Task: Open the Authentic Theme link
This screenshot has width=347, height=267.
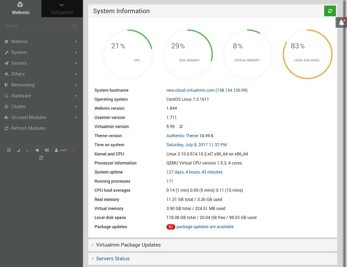Action: coord(182,136)
